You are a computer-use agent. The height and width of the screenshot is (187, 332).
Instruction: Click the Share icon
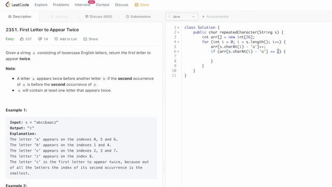pos(85,39)
